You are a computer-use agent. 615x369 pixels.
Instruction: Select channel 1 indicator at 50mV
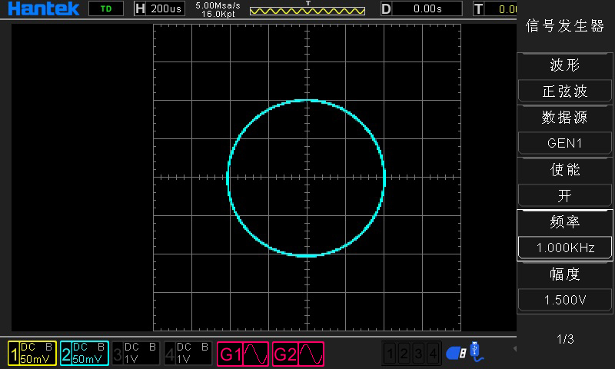(x=32, y=354)
